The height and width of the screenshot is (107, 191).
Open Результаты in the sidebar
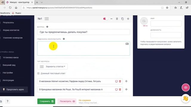click(x=8, y=23)
